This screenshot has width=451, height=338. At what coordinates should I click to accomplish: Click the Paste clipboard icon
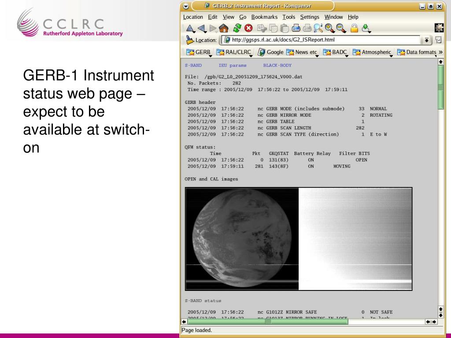pyautogui.click(x=285, y=29)
